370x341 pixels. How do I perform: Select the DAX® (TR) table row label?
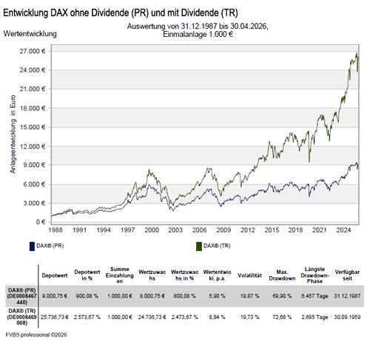[22, 317]
